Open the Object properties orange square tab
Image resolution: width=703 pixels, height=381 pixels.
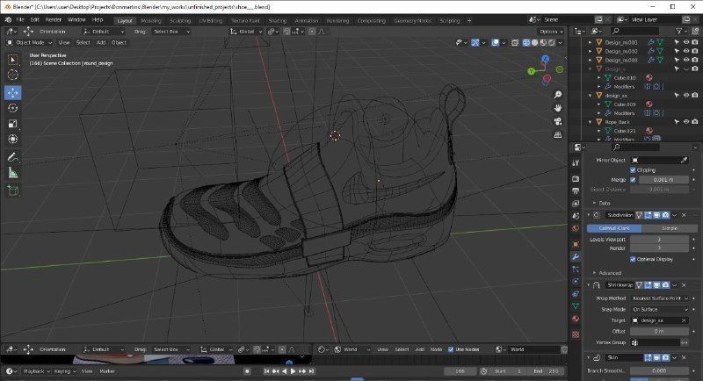tap(576, 244)
